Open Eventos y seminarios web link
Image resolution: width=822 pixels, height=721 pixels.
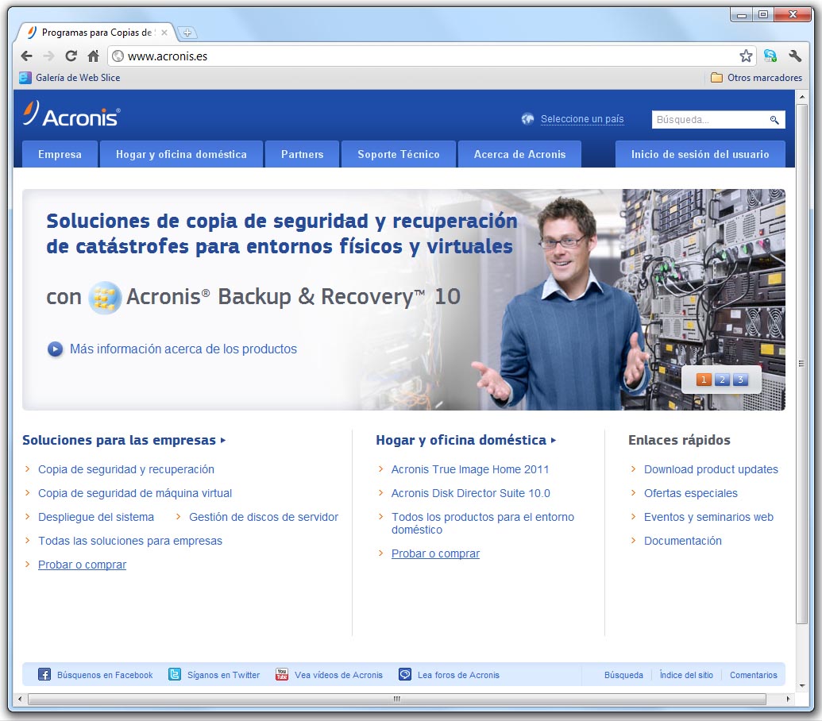point(708,517)
